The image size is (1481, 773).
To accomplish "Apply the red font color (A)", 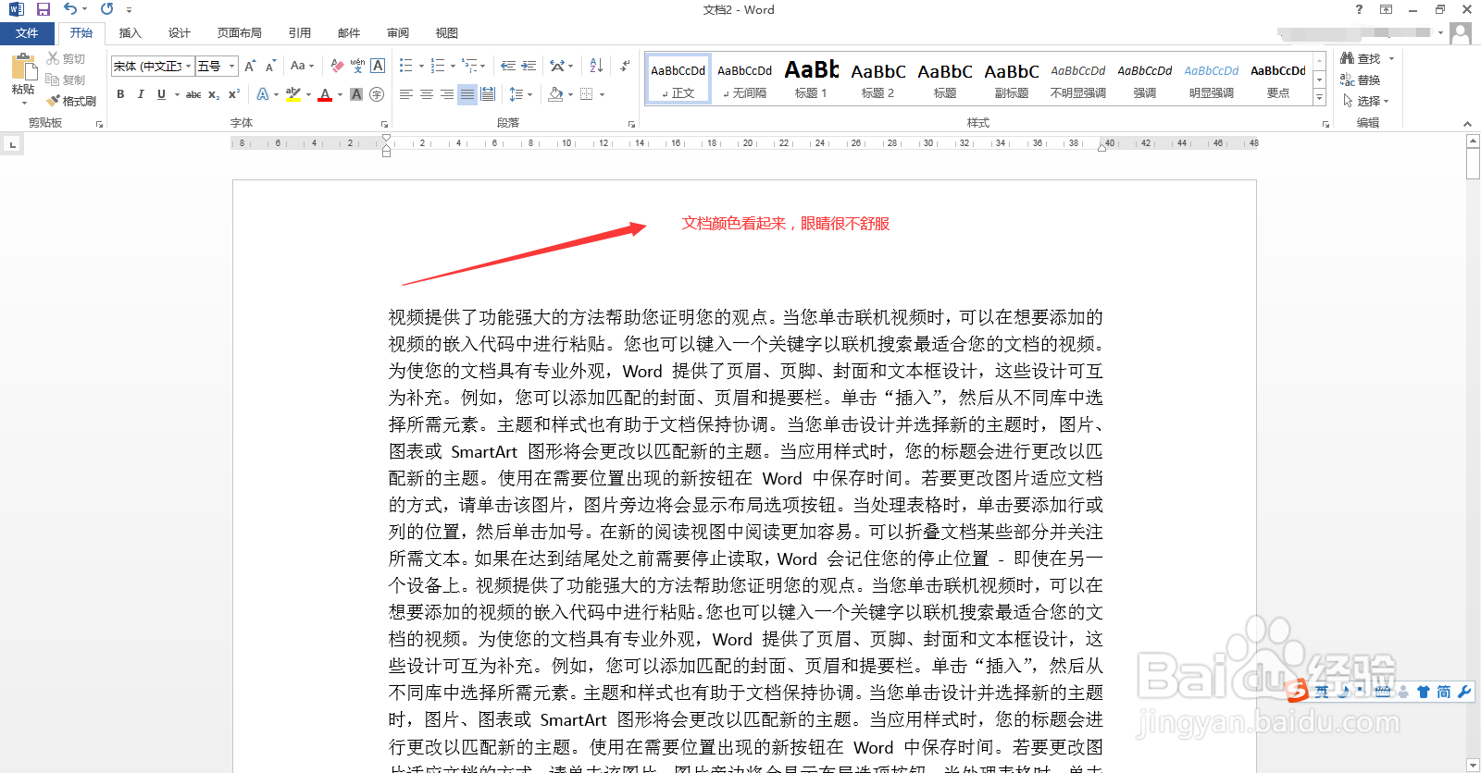I will 325,94.
